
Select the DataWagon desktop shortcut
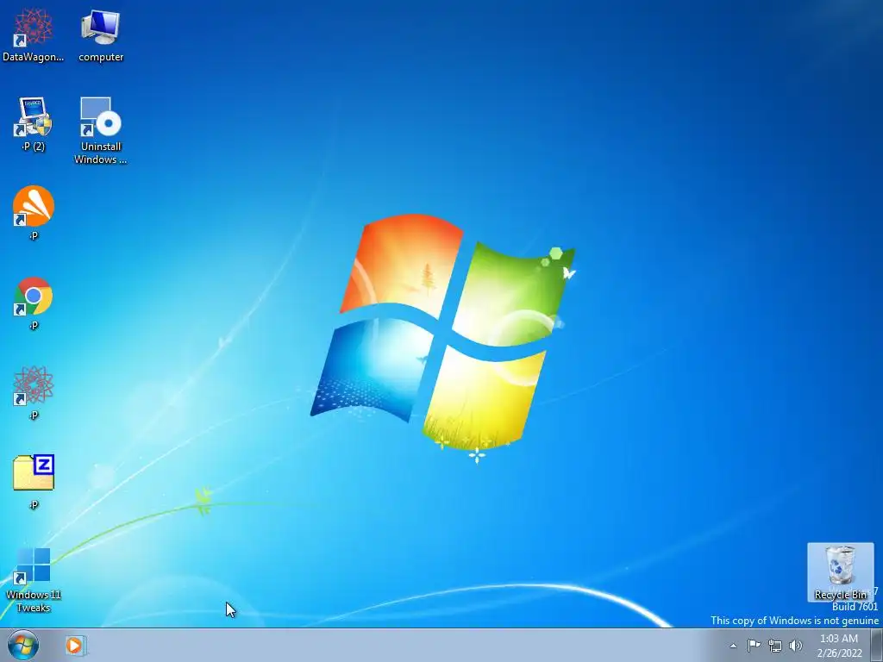[x=34, y=34]
